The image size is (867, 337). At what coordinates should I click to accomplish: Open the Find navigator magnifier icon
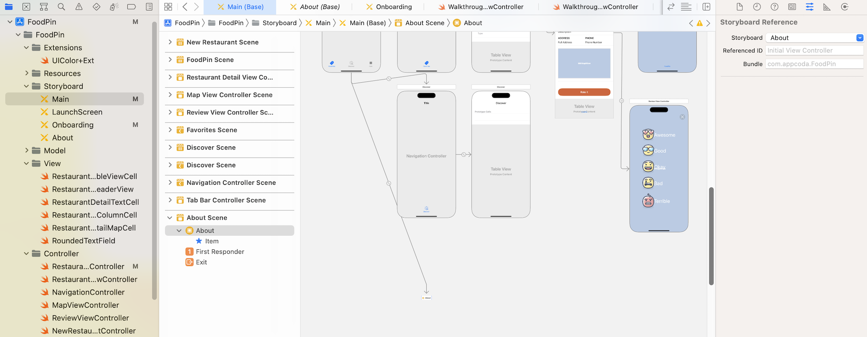click(x=61, y=7)
